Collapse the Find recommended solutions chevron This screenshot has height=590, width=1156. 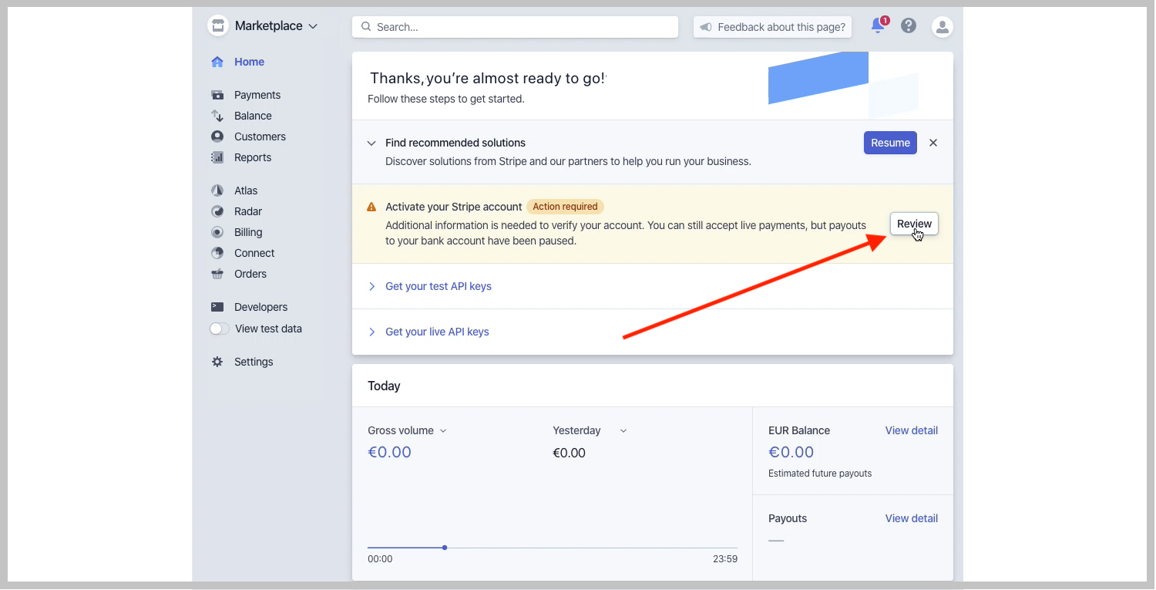[x=371, y=143]
